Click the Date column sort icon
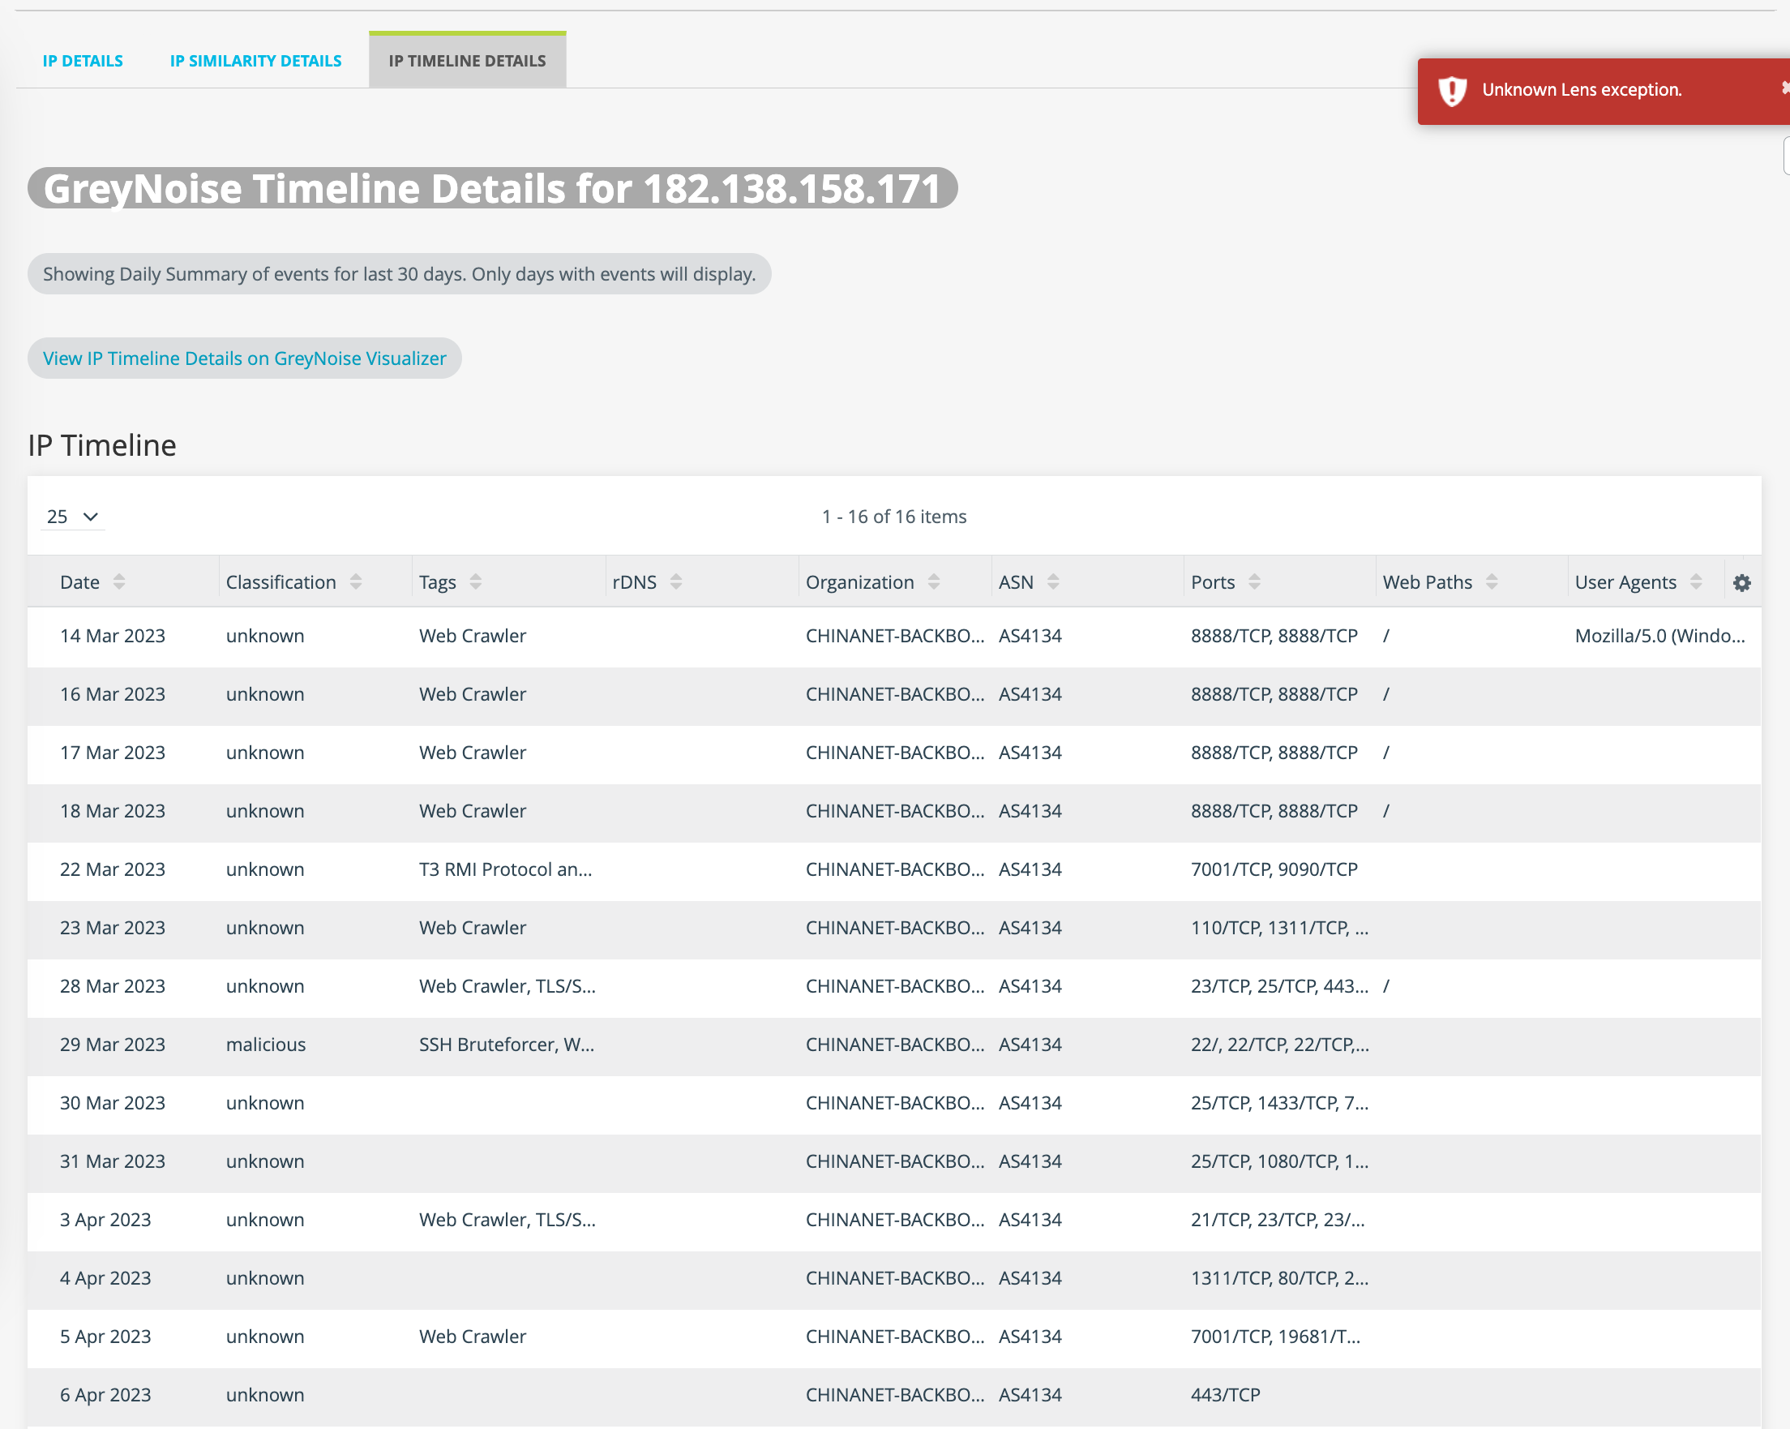1790x1429 pixels. 121,581
